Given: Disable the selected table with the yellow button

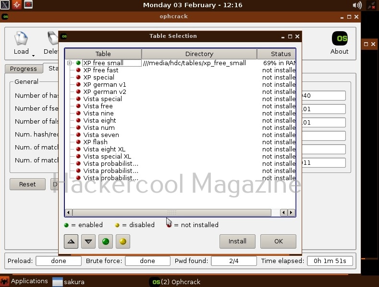Looking at the screenshot, I should coord(123,241).
